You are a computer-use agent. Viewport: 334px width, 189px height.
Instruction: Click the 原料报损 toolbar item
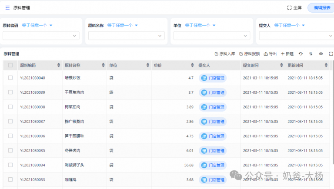tap(250, 54)
